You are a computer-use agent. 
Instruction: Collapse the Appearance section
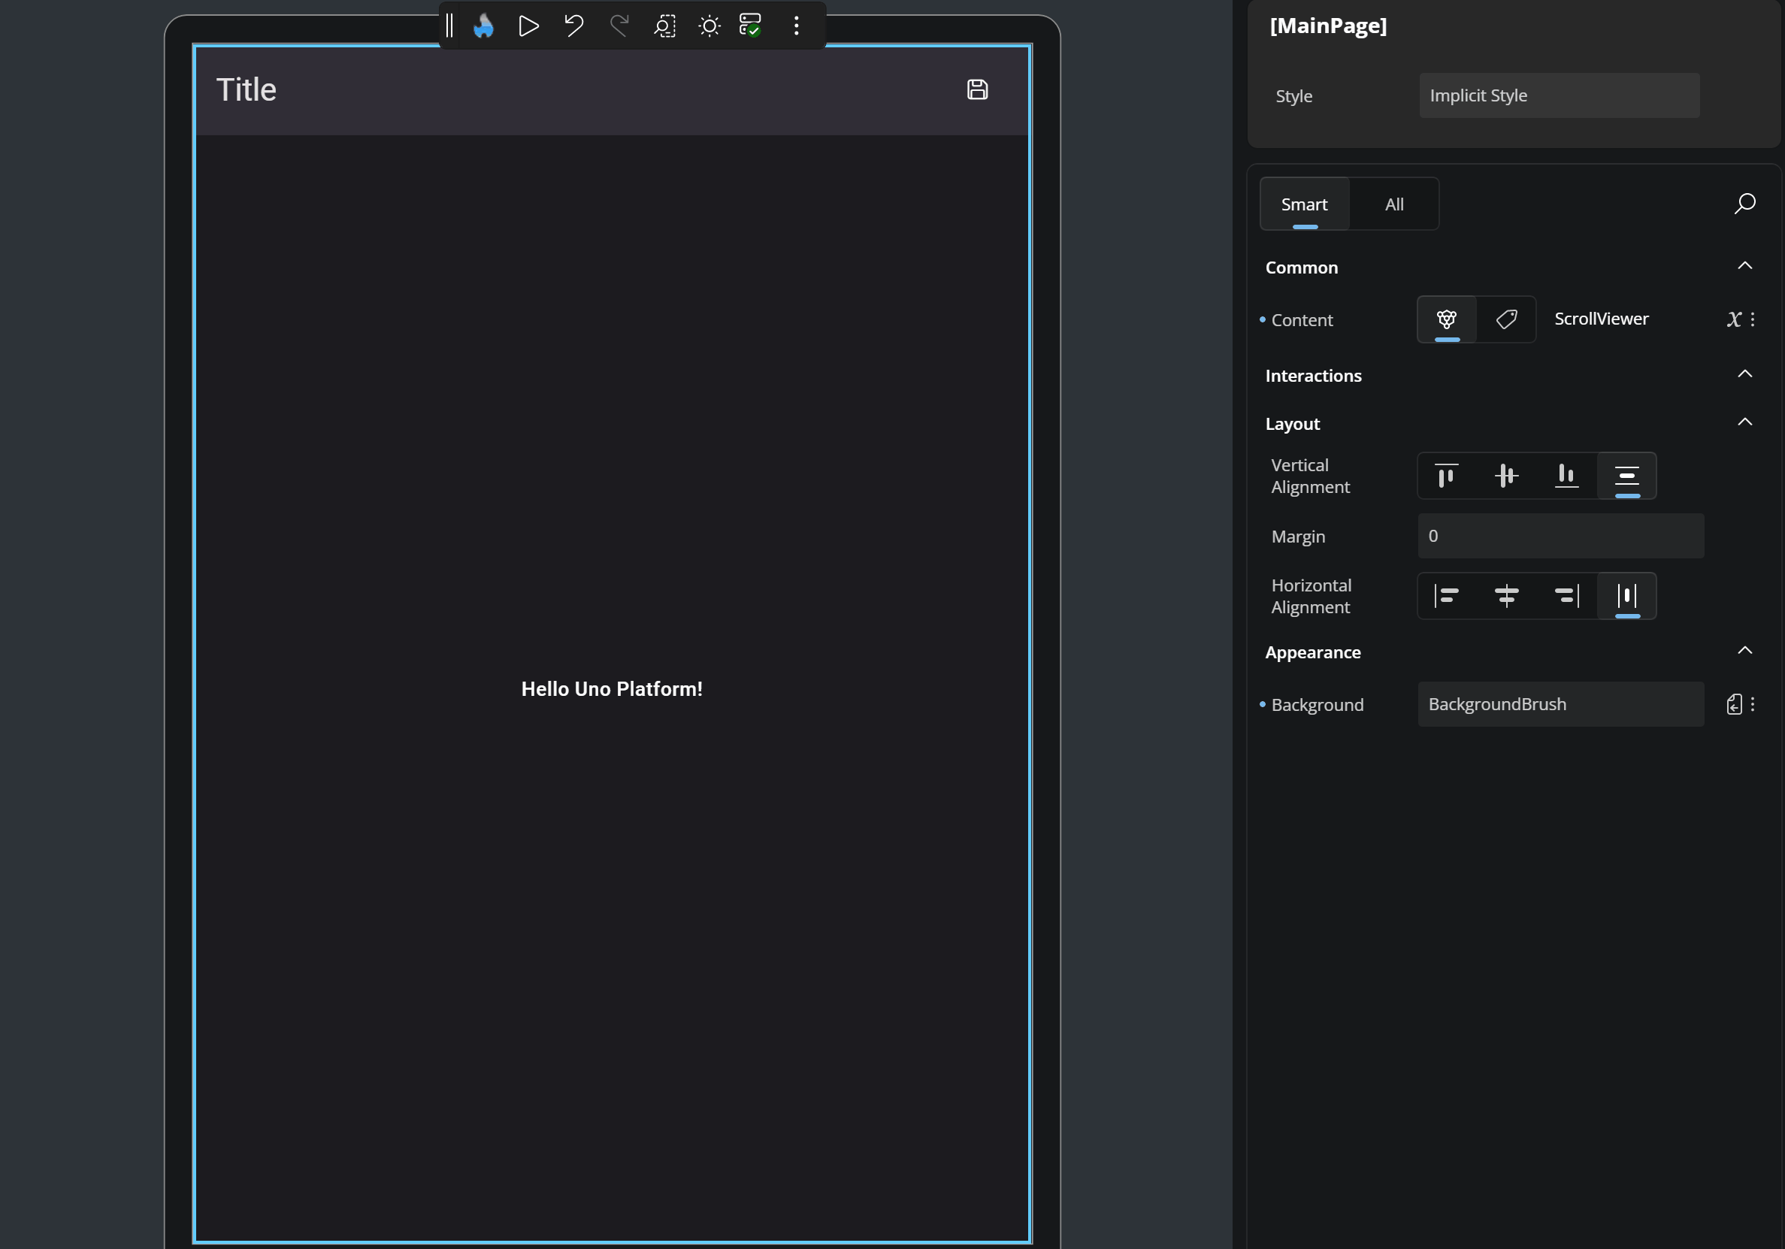(1745, 651)
